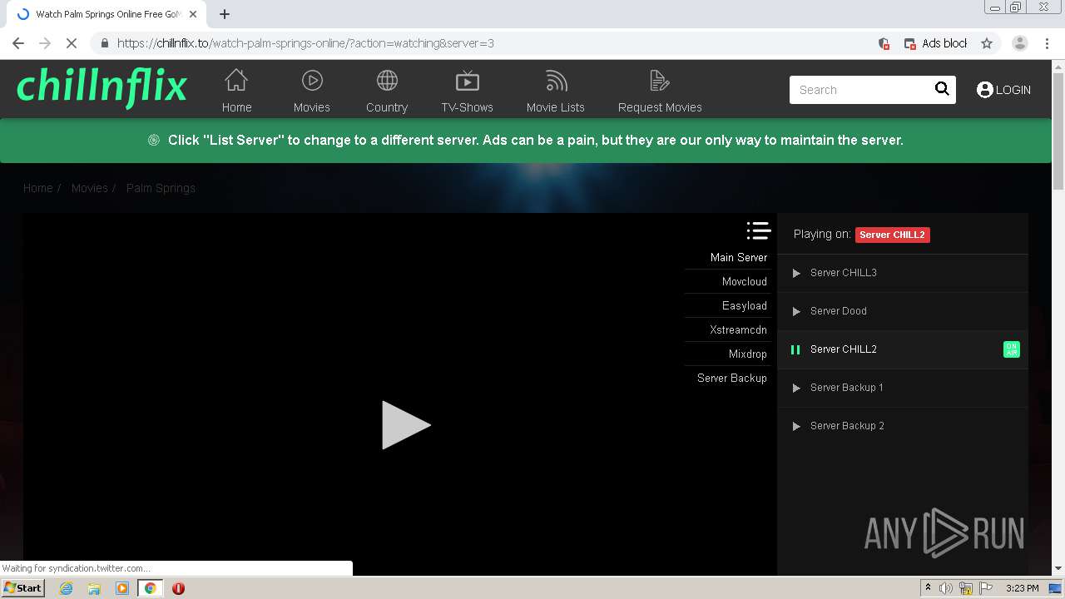Click the system clock 3:23 PM
This screenshot has height=599, width=1065.
click(1023, 588)
